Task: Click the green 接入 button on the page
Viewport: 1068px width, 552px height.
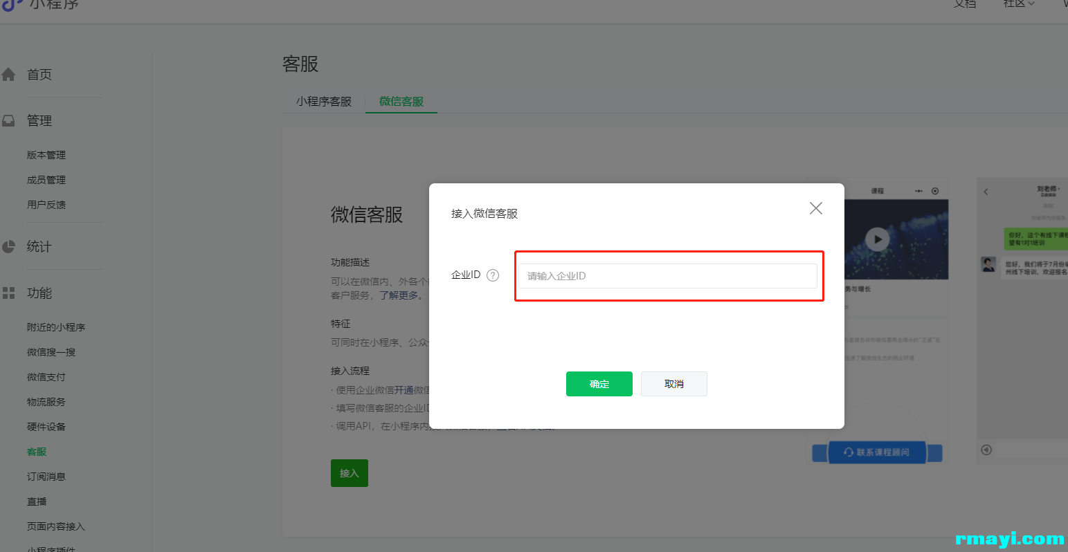Action: pyautogui.click(x=350, y=473)
